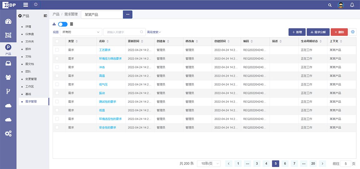Collapse the 产品 side panel icon
Viewport: 360px width, 169px height.
point(45,16)
